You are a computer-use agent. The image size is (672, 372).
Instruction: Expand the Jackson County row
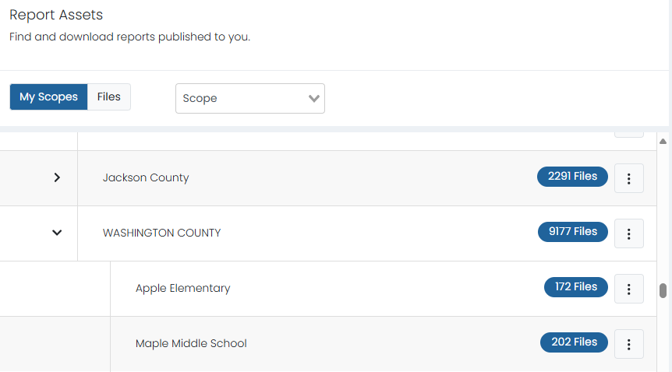tap(57, 177)
